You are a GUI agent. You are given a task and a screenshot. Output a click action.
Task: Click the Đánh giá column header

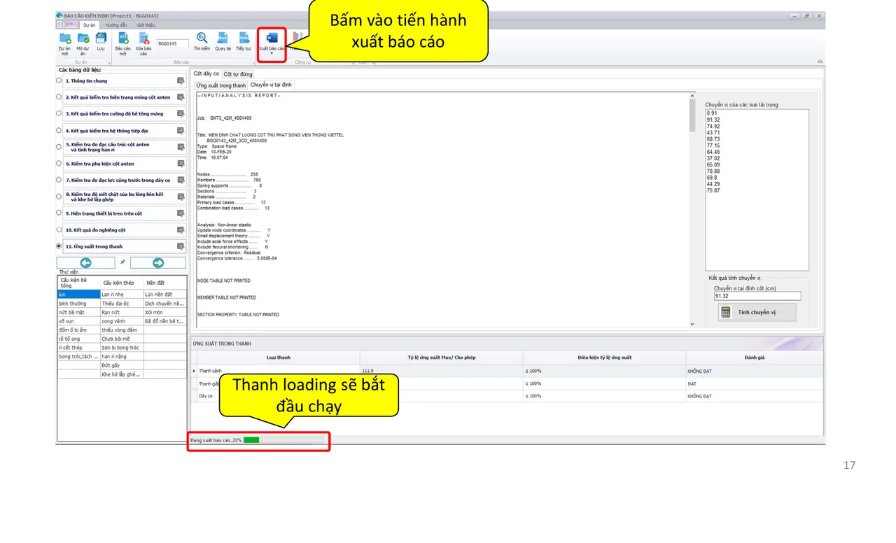coord(755,358)
